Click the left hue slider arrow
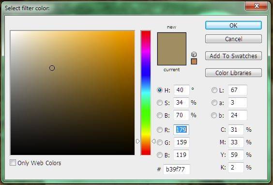 pos(138,141)
